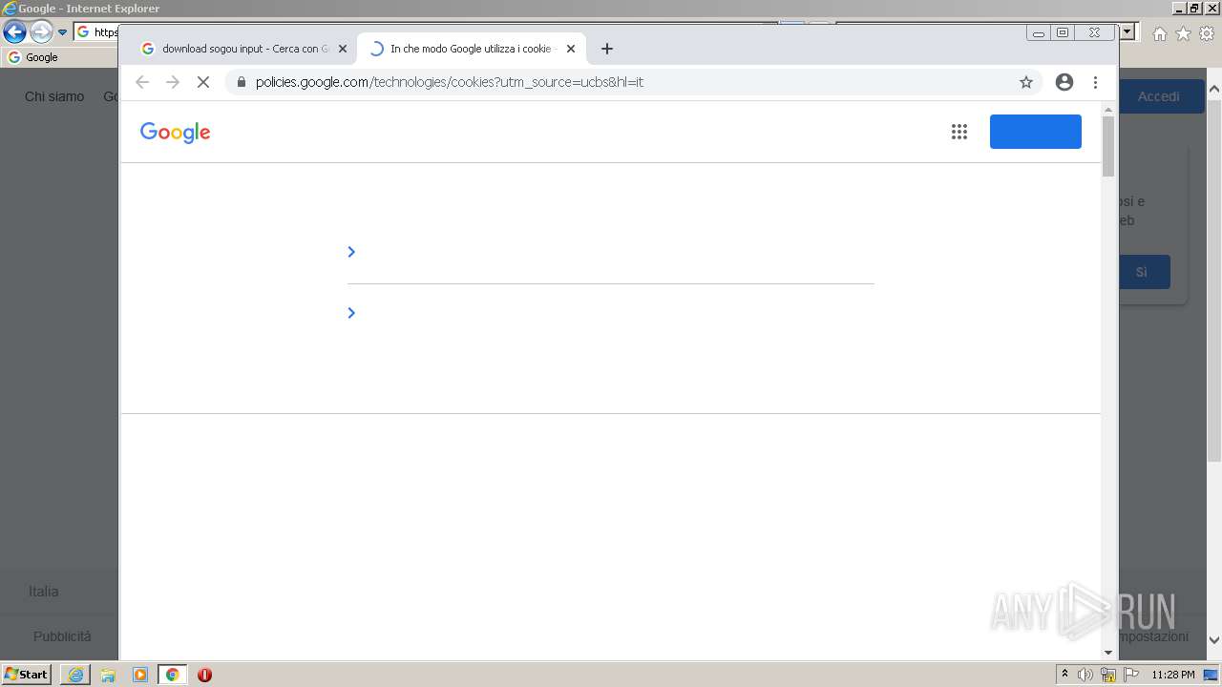Go back in Chrome
Image resolution: width=1222 pixels, height=687 pixels.
pyautogui.click(x=142, y=82)
